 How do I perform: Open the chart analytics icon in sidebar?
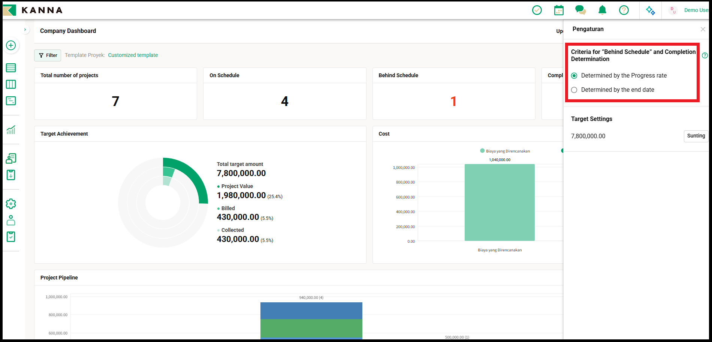[11, 130]
